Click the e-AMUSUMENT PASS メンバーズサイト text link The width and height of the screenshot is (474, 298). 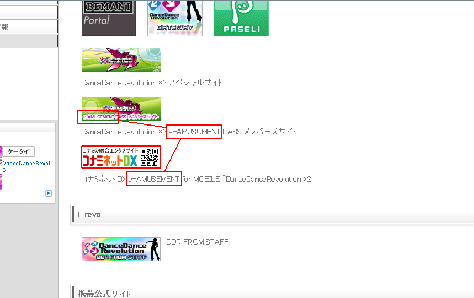click(x=189, y=132)
